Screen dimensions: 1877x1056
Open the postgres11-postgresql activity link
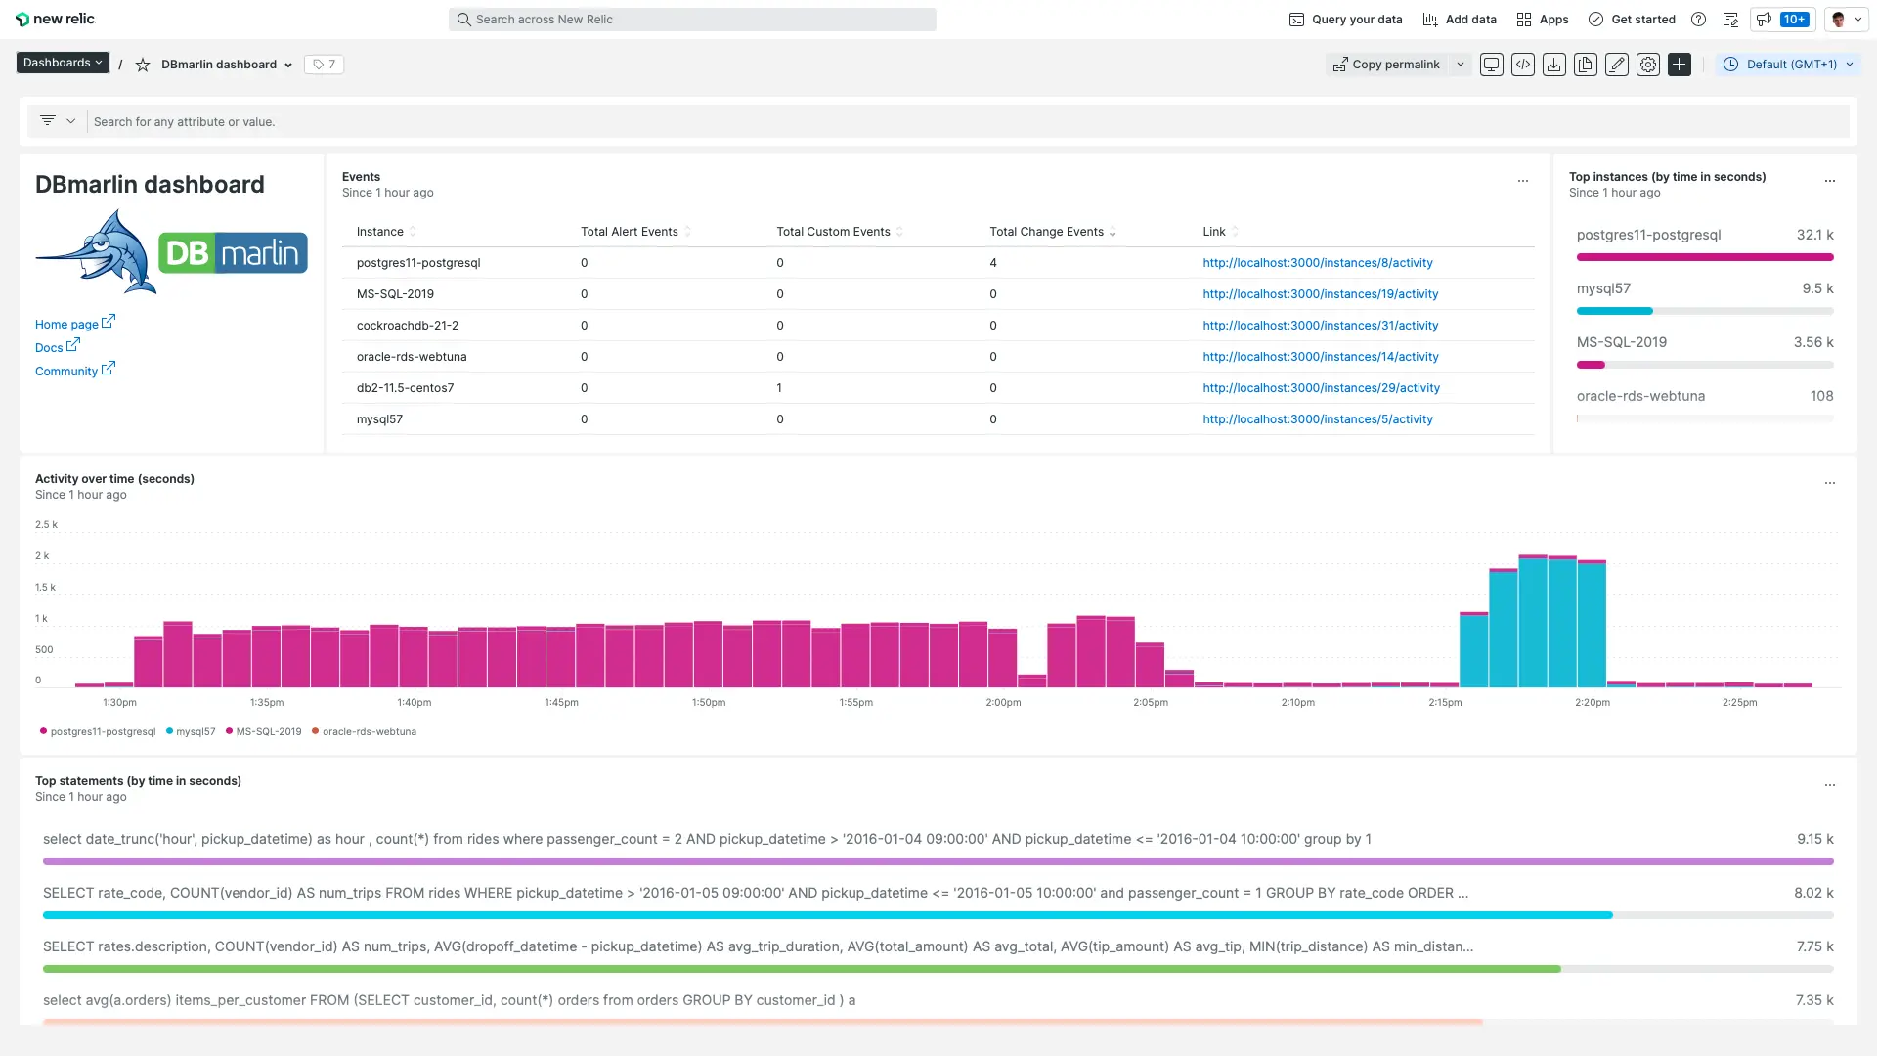[x=1318, y=262]
